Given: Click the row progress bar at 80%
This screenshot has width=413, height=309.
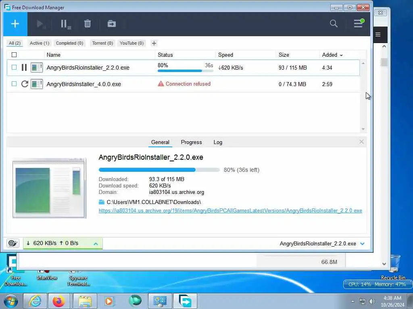Looking at the screenshot, I should [x=186, y=71].
